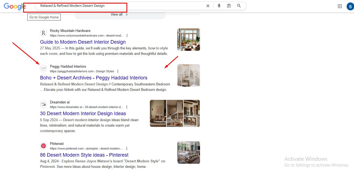
Task: Open more options for Pinterest result
Action: click(127, 148)
